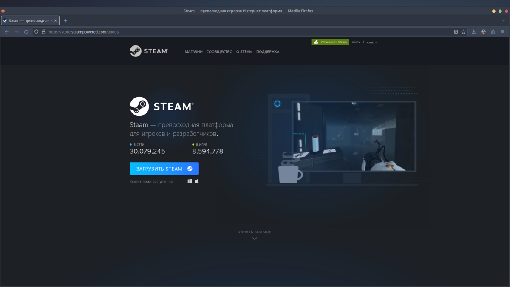Click the Steam tagline about превосходная платформа
Image resolution: width=510 pixels, height=287 pixels.
coord(181,129)
